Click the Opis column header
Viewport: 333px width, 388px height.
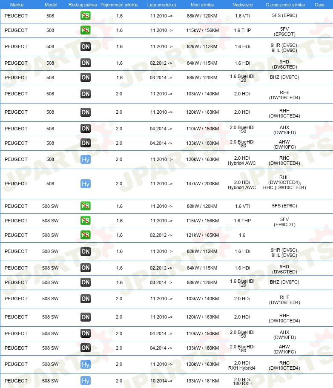319,5
